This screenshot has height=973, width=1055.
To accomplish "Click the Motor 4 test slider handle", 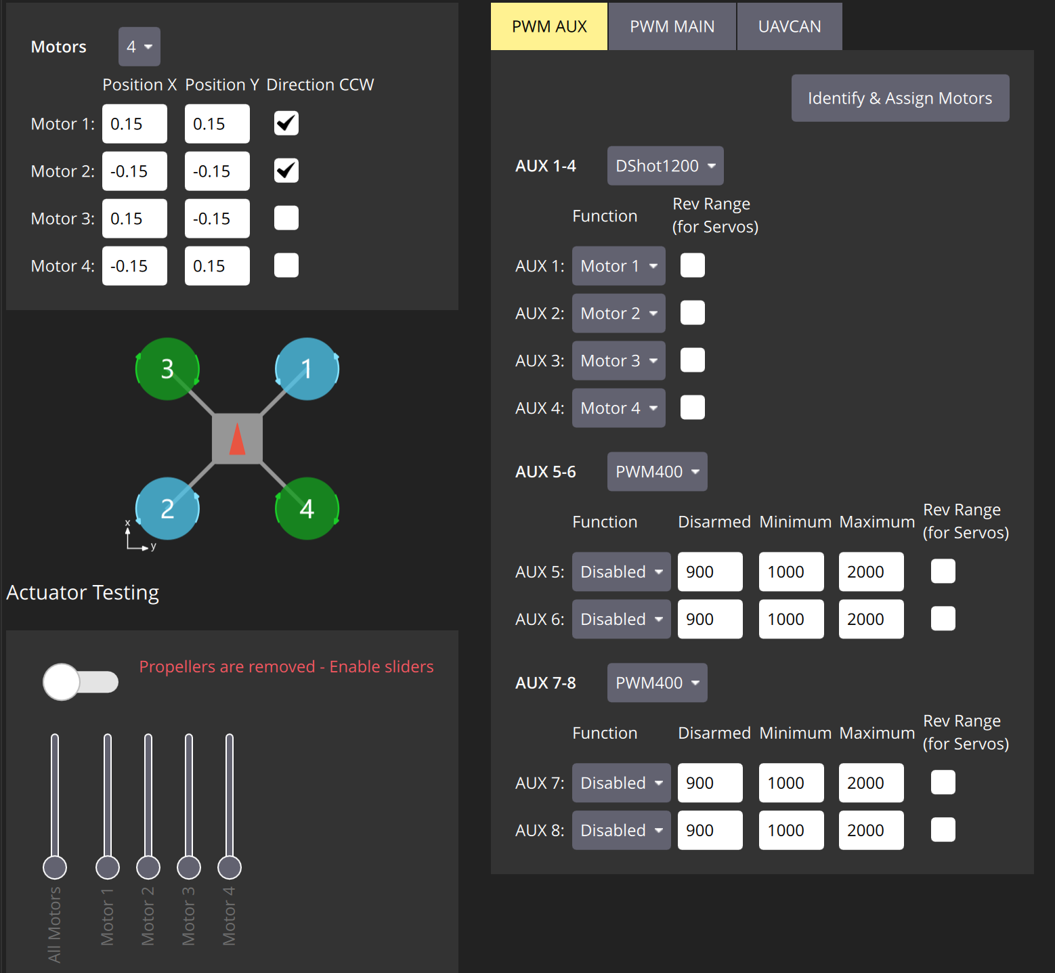I will 230,867.
